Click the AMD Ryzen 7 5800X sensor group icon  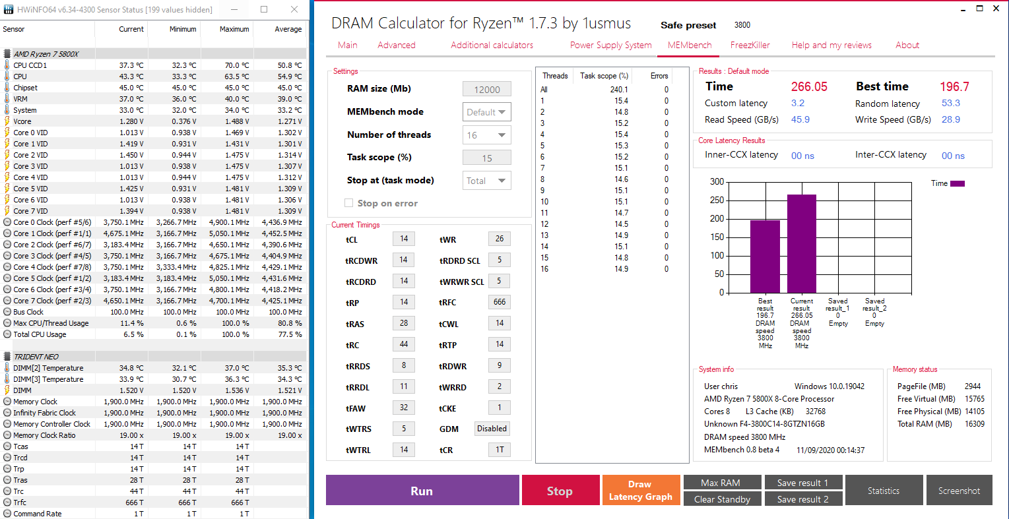[x=7, y=54]
